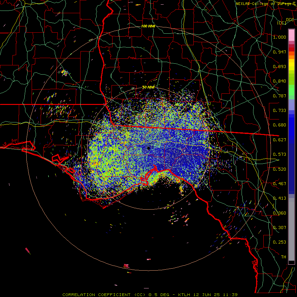The image size is (297, 297).
Task: Click the 0.893 legend value
Action: (280, 66)
